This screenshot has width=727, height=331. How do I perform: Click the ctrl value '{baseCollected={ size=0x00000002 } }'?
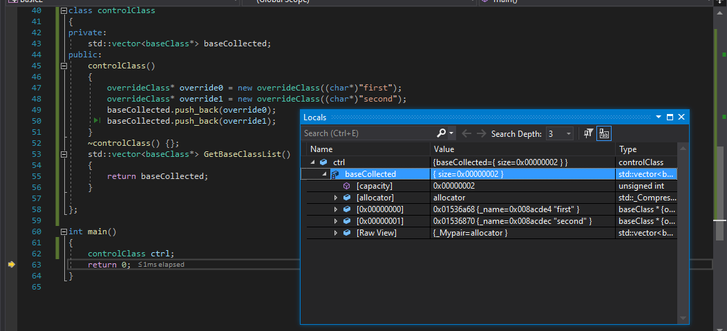point(500,162)
